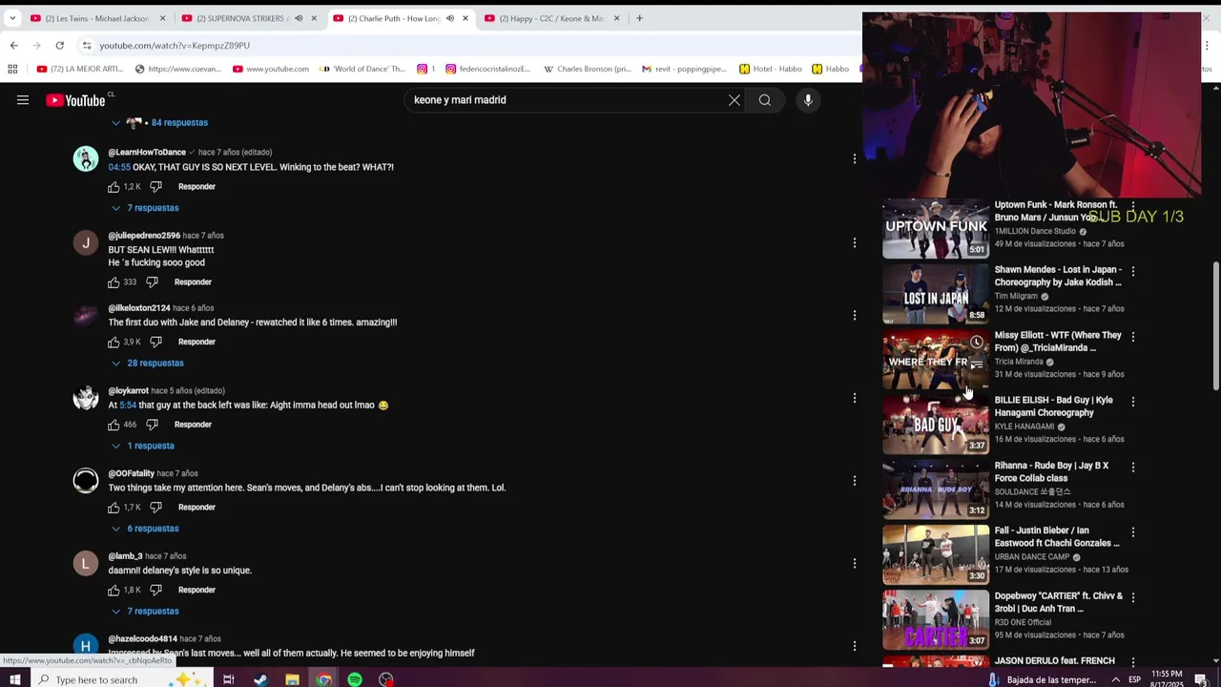The height and width of the screenshot is (687, 1221).
Task: Dislike the @OOFatality comment
Action: [156, 508]
